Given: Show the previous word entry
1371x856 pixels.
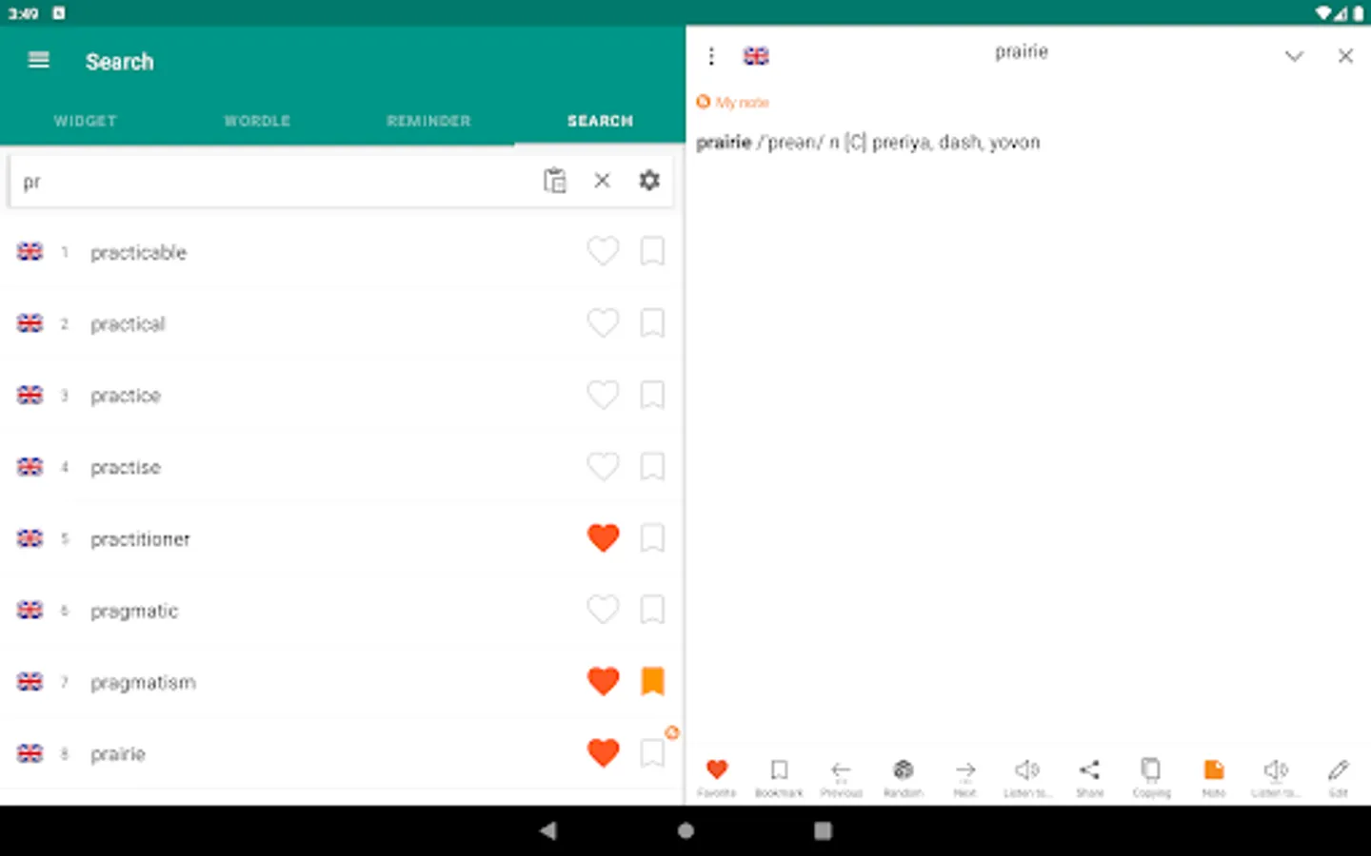Looking at the screenshot, I should pyautogui.click(x=841, y=776).
